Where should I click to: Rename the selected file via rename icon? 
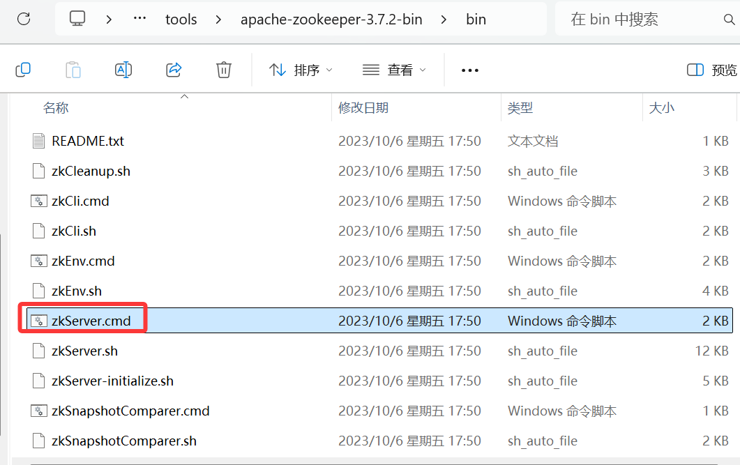[x=123, y=70]
